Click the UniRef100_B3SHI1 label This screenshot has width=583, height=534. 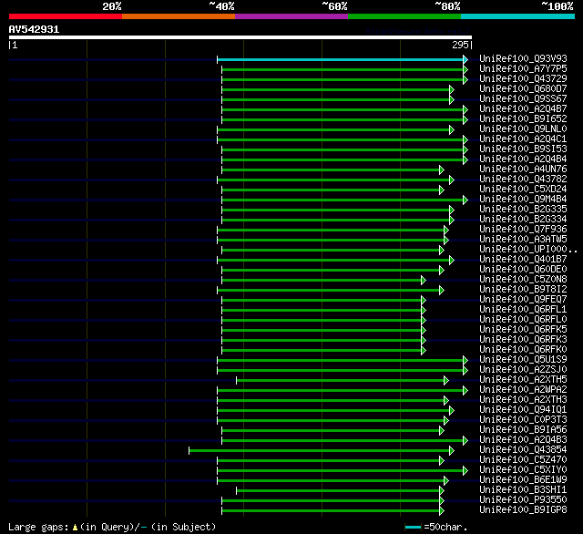pyautogui.click(x=523, y=490)
